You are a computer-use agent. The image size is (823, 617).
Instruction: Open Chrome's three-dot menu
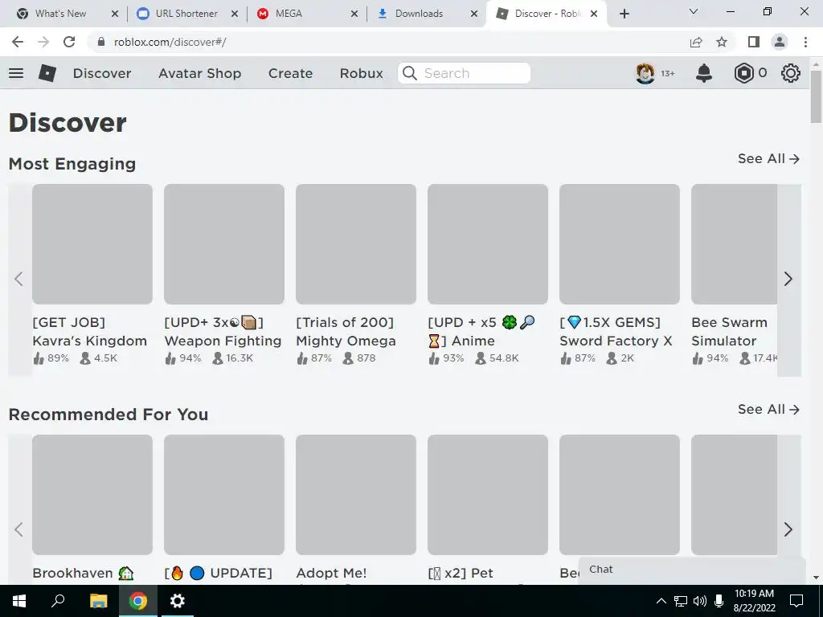(805, 42)
